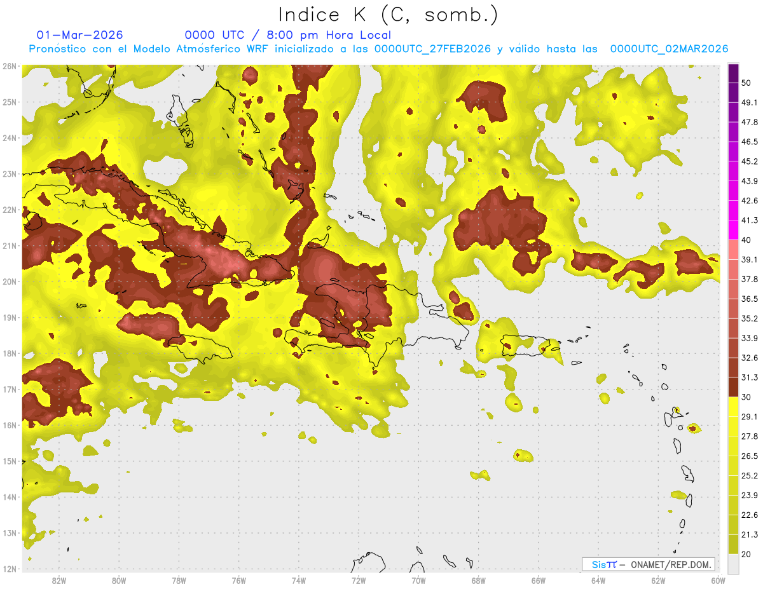
Task: Click colorbar value '25.2'
Action: pos(749,476)
